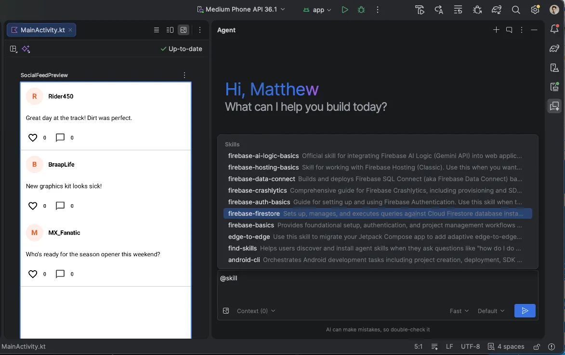Open the Medium Phone API 36.1 device dropdown
Viewport: 565px width, 355px height.
[x=241, y=9]
